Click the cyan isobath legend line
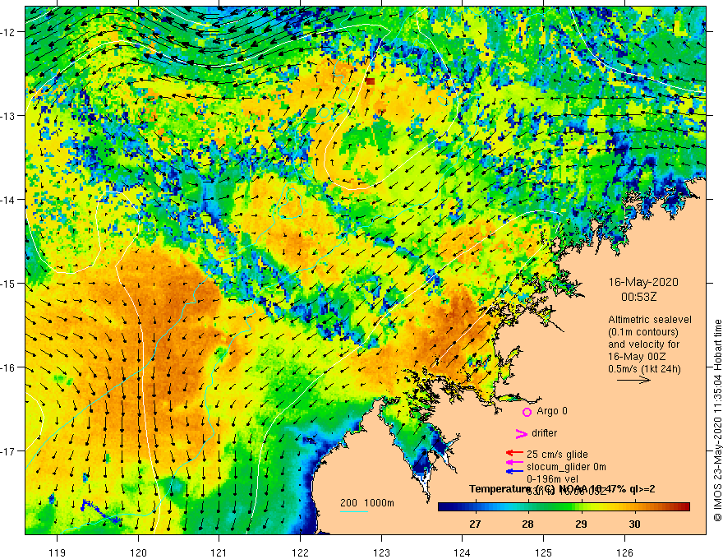This screenshot has height=559, width=723. tap(353, 511)
